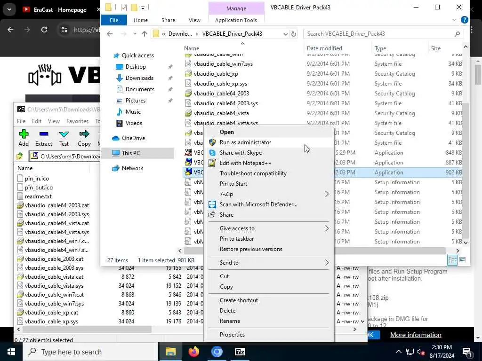482x361 pixels.
Task: Open Firefox from taskbar
Action: click(193, 352)
